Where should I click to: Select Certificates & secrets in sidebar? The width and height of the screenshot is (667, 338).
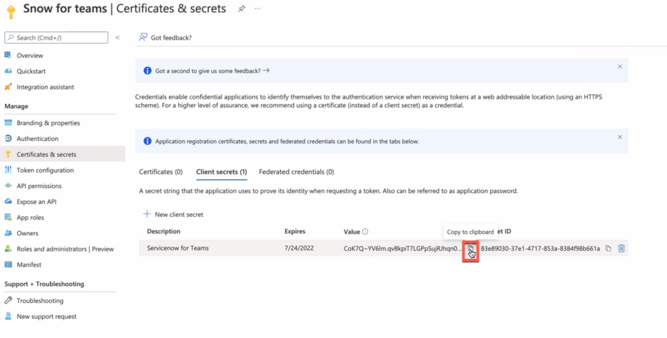coord(47,154)
